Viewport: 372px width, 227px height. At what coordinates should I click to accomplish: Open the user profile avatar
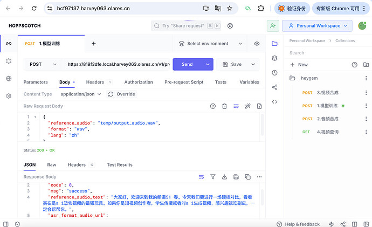click(x=362, y=26)
